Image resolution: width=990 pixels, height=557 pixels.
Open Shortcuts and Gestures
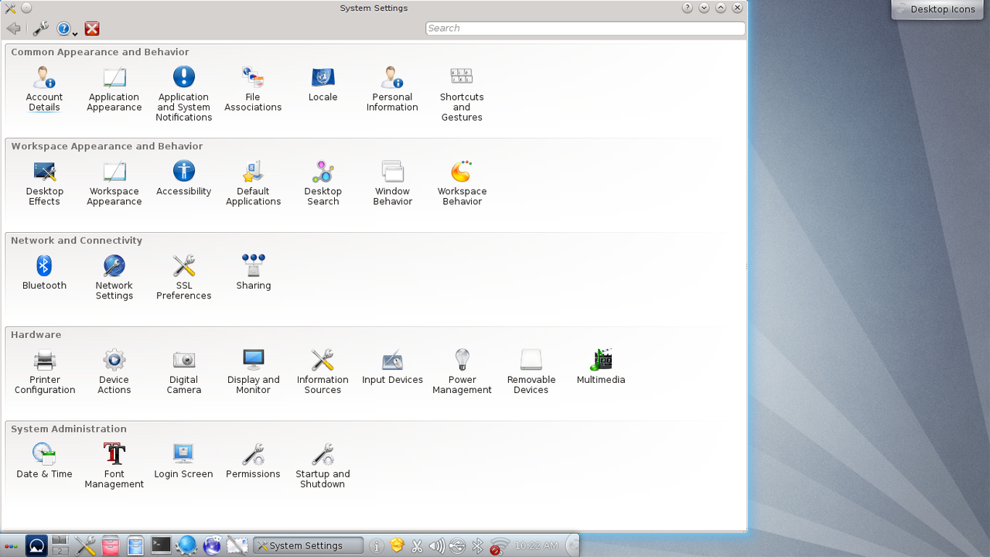(x=462, y=94)
